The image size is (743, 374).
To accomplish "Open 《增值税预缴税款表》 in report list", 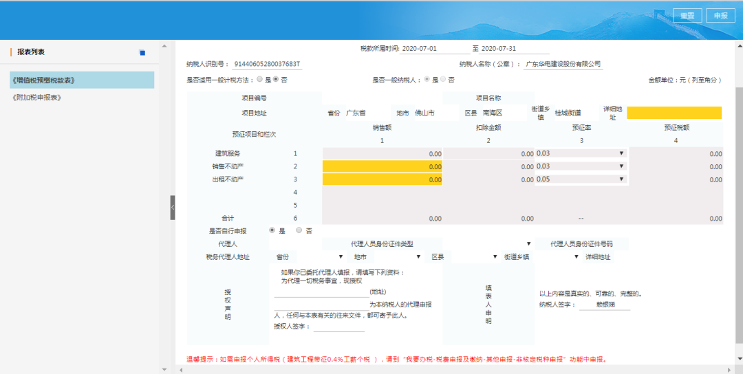I will [82, 80].
